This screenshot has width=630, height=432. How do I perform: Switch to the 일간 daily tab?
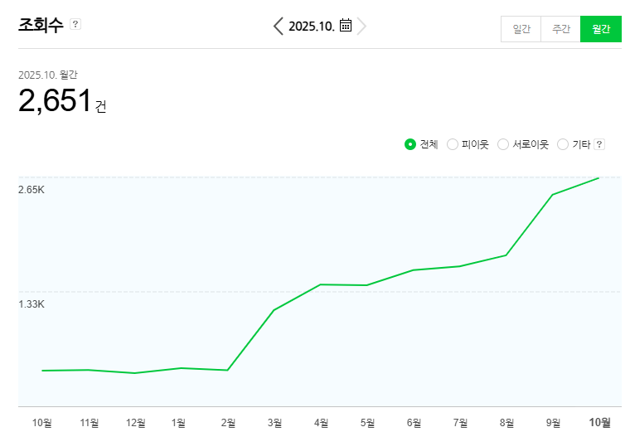point(521,29)
